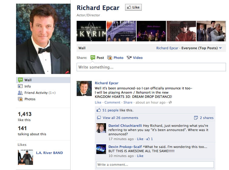Click Devin Prokop-Scalf's avatar
This screenshot has height=170, width=229.
[x=101, y=149]
